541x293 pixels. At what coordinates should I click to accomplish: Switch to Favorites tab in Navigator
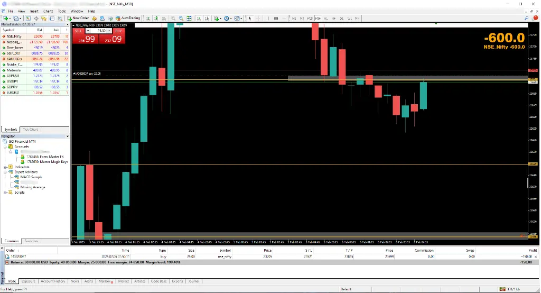pyautogui.click(x=31, y=241)
